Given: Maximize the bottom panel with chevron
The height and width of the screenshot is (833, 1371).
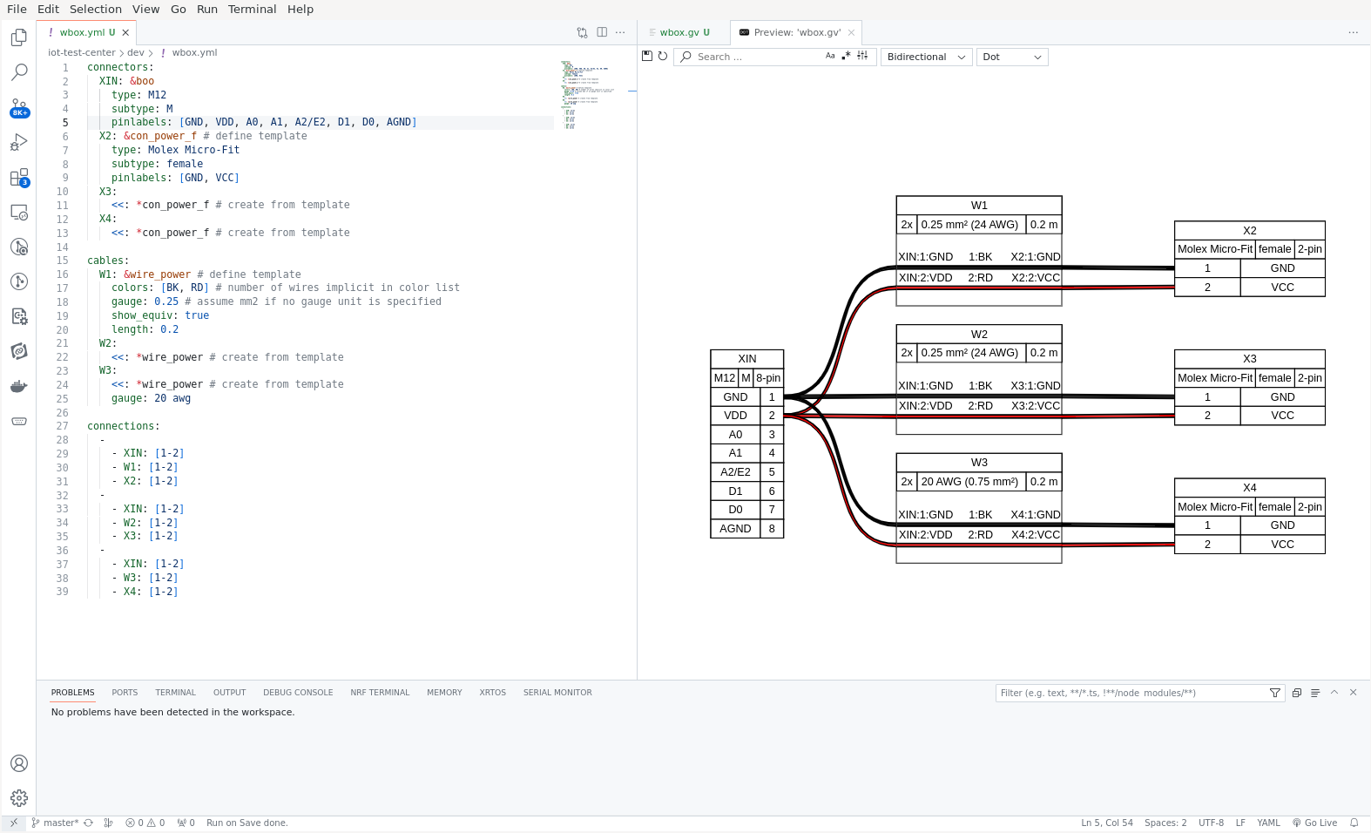Looking at the screenshot, I should click(1334, 693).
